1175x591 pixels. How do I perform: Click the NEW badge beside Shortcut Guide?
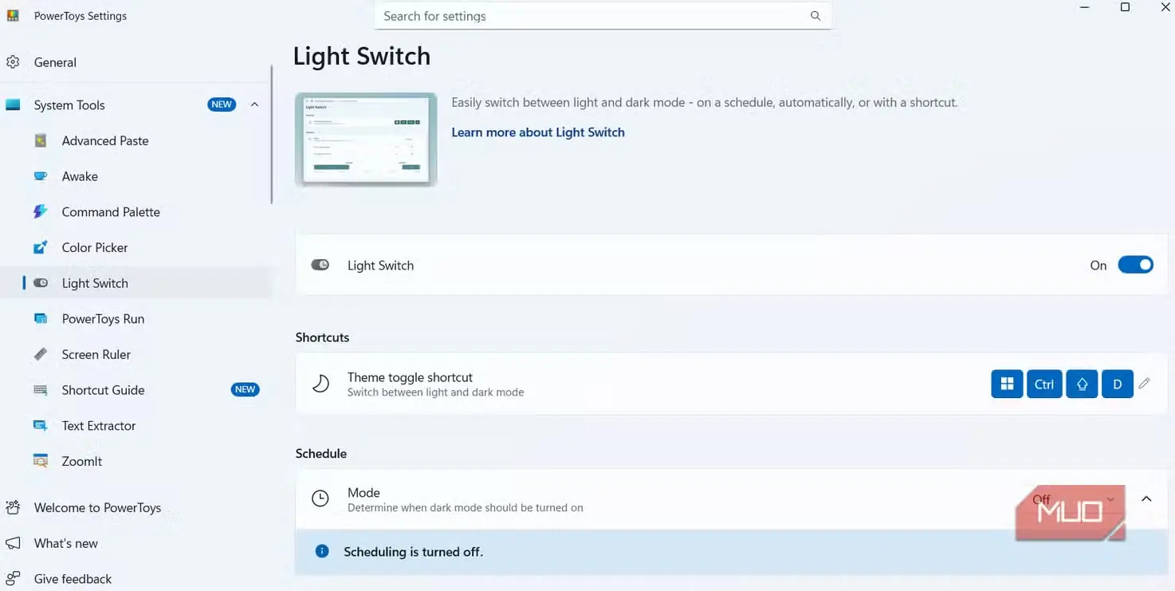(245, 390)
